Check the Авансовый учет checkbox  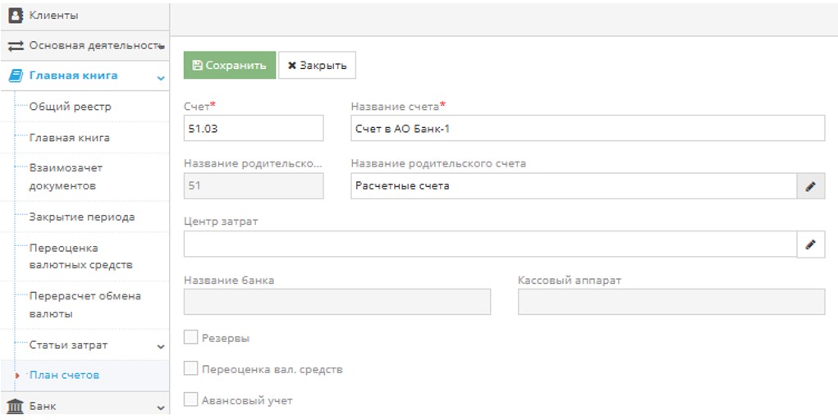click(190, 399)
